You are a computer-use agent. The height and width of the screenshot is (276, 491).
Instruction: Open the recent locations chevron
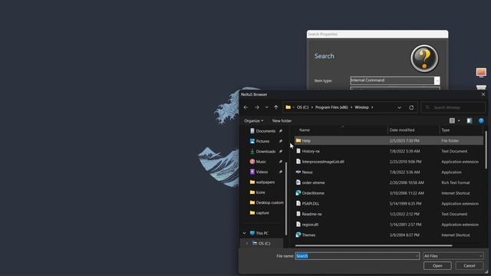tap(266, 107)
